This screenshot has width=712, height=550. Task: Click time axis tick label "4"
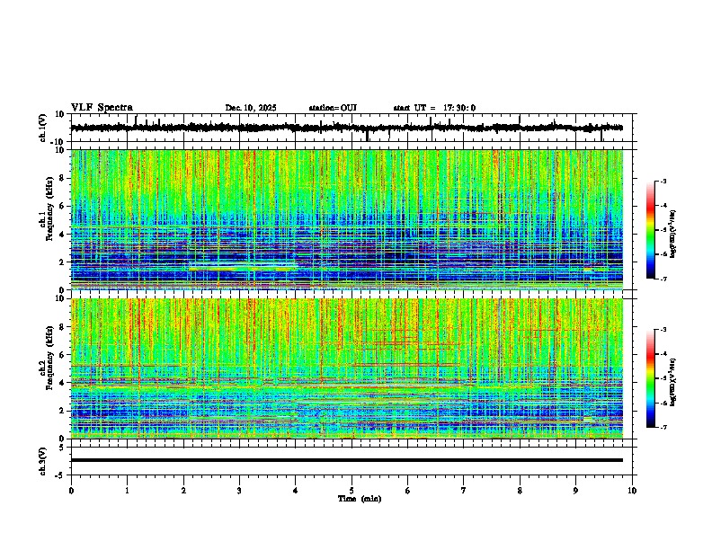pyautogui.click(x=296, y=491)
